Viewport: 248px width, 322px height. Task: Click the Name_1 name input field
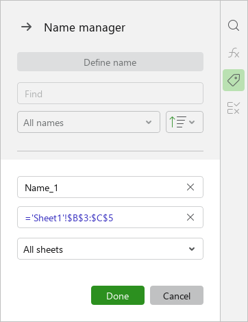pyautogui.click(x=110, y=187)
